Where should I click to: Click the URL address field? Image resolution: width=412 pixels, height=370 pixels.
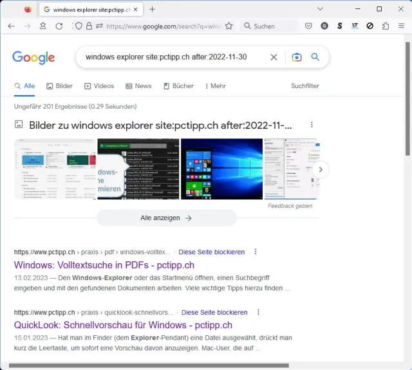pyautogui.click(x=164, y=26)
